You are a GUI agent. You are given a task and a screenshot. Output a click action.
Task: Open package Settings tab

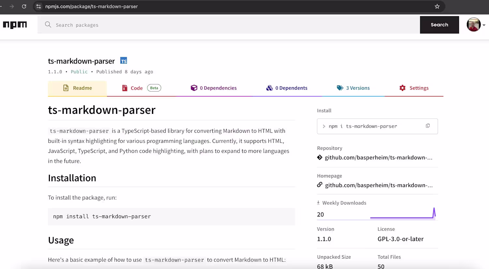point(414,88)
